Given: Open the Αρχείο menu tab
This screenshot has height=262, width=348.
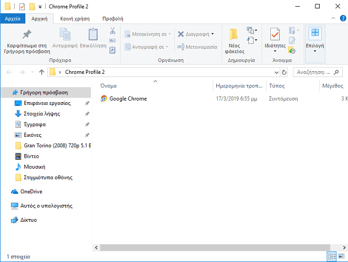Looking at the screenshot, I should click(13, 19).
